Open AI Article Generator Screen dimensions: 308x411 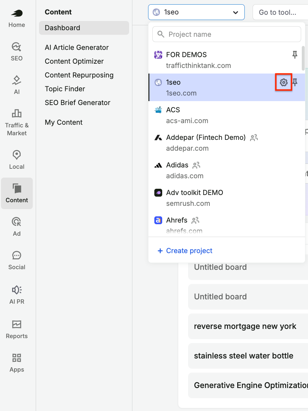point(77,48)
